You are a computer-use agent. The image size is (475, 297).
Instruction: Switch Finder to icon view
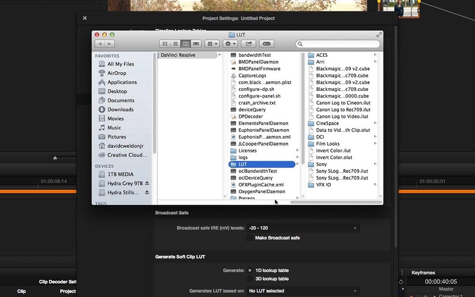[x=165, y=44]
